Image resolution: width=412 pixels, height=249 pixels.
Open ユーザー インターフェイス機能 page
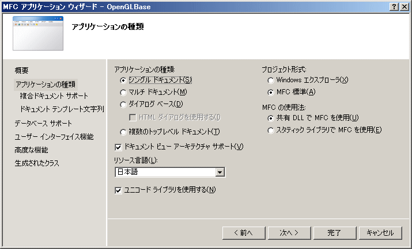pos(54,137)
